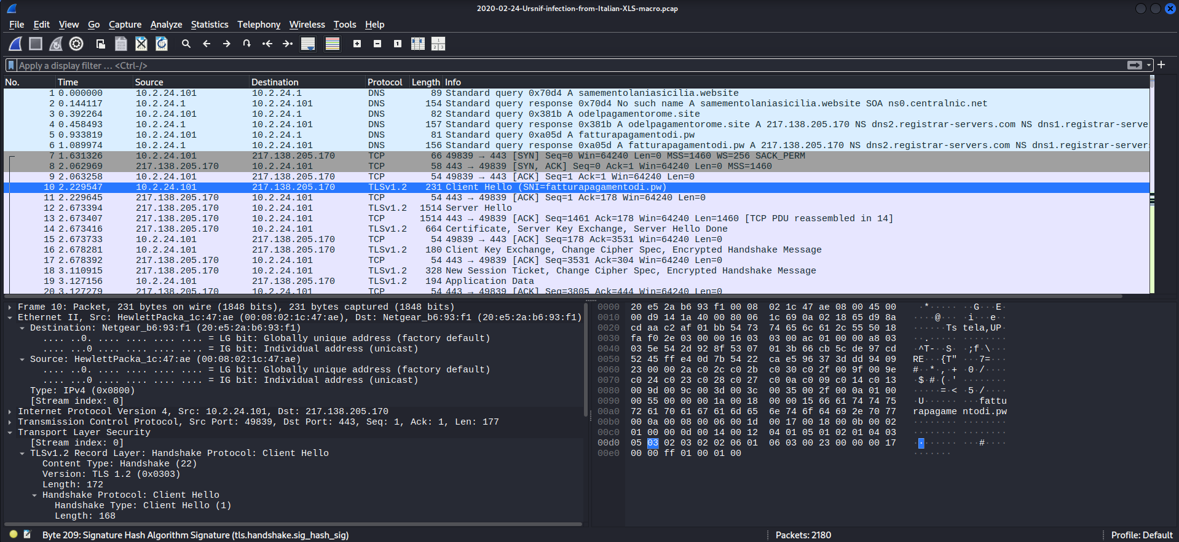Toggle auto-scroll to last packet during capture
The height and width of the screenshot is (542, 1179).
click(308, 44)
